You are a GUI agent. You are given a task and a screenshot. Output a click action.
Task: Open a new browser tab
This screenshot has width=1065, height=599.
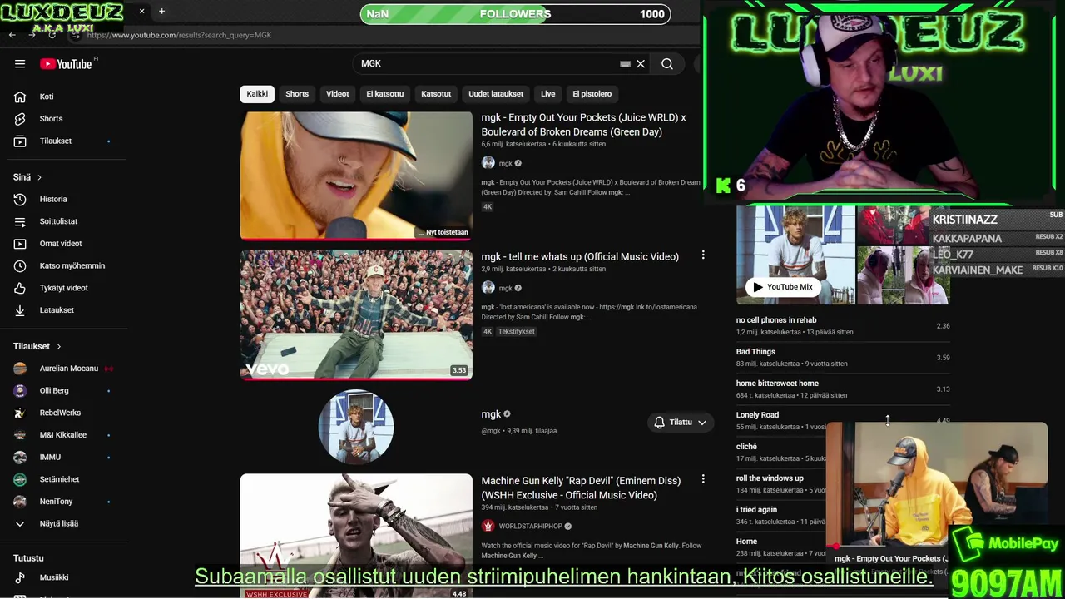coord(161,12)
